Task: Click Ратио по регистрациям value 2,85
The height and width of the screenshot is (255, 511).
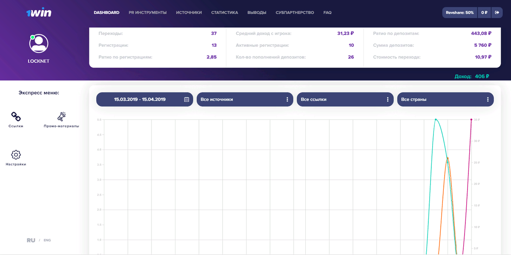Action: (x=212, y=57)
